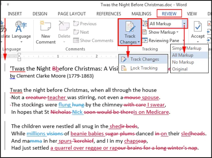Click the ruler indent marker
Viewport: 212px width, 158px height.
pos(19,57)
